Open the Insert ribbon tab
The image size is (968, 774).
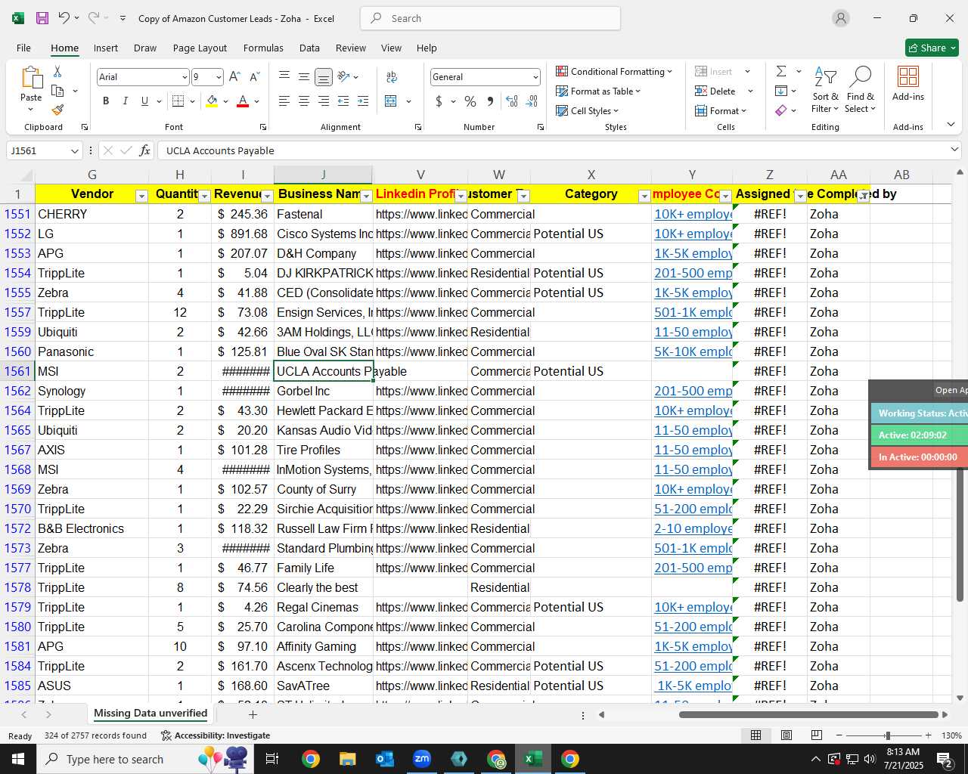click(106, 48)
